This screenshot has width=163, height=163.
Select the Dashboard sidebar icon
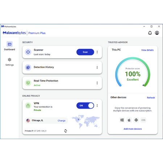(x=9, y=44)
